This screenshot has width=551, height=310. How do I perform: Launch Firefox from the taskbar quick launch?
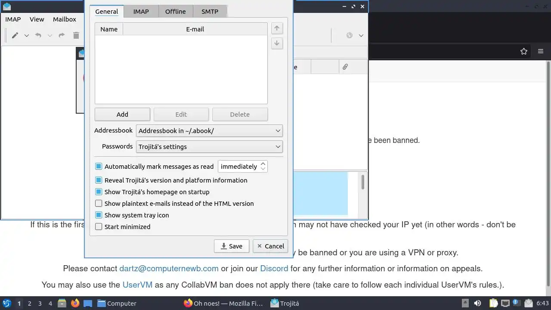(75, 303)
